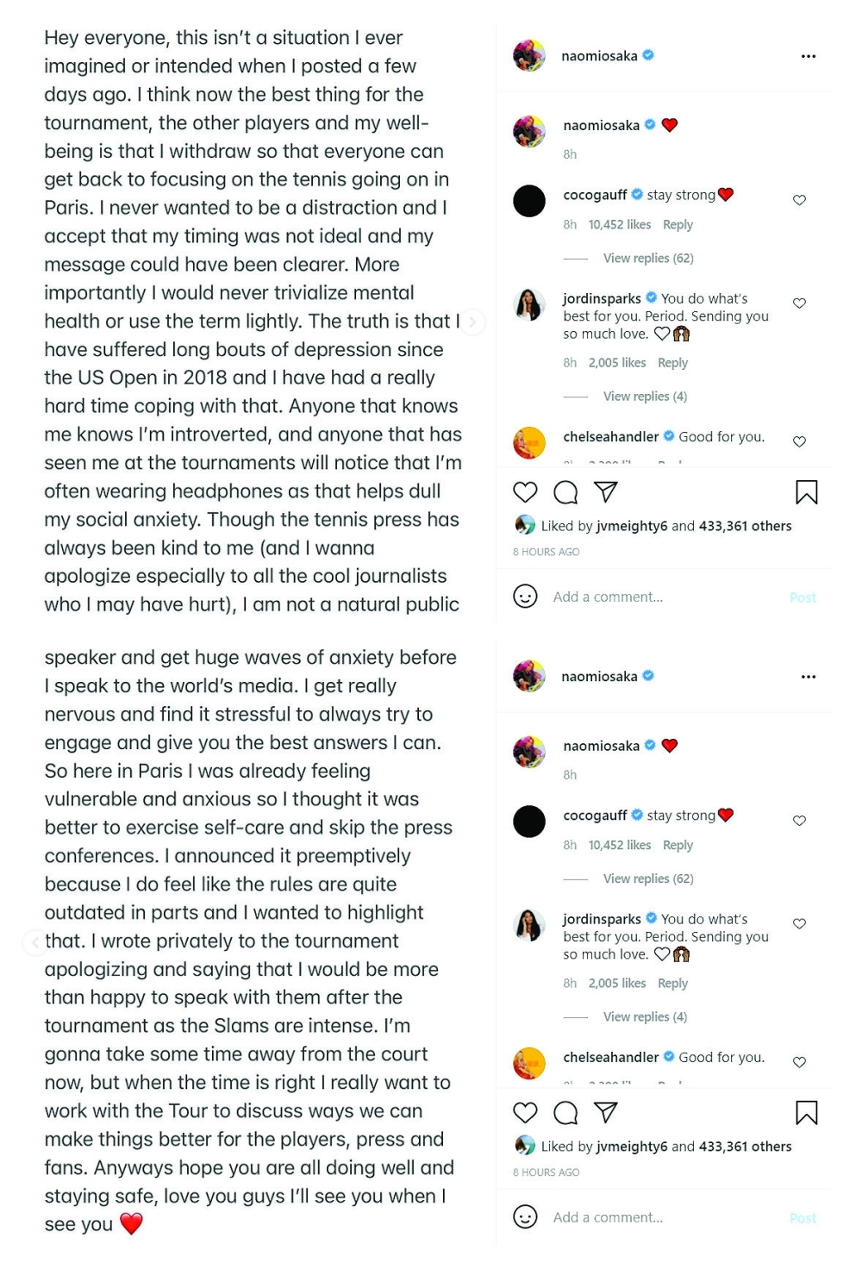The image size is (862, 1263).
Task: Share the top post via paper plane
Action: (606, 491)
